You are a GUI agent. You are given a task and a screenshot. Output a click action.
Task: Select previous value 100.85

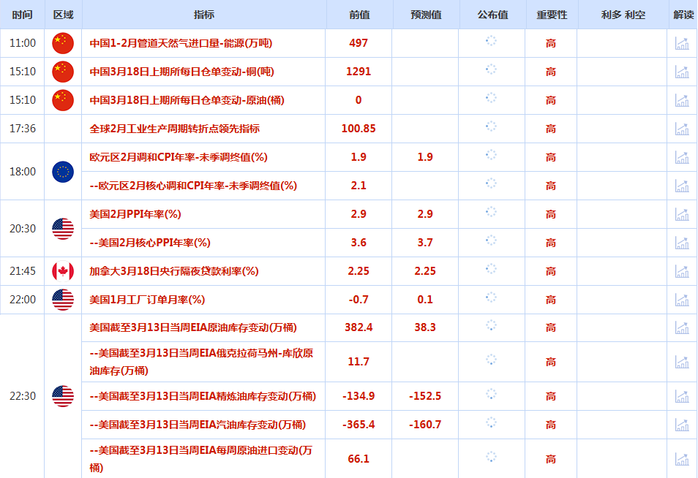(359, 129)
